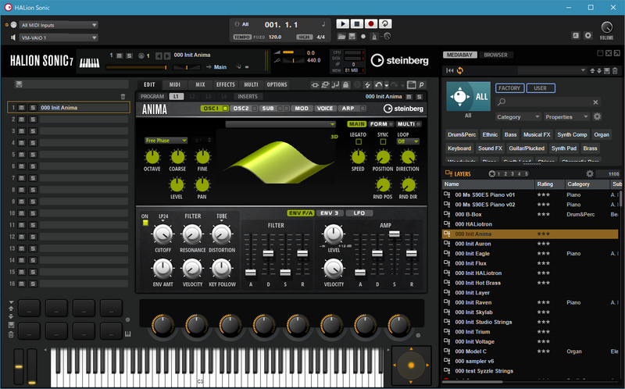625x389 pixels.
Task: Click the USER filter button
Action: (x=541, y=88)
